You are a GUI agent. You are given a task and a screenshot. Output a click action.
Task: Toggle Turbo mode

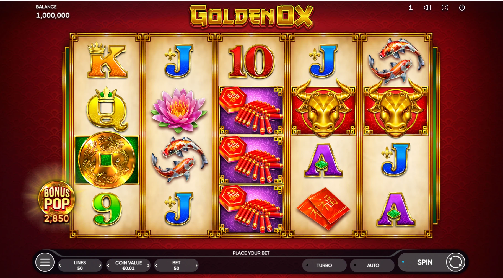(x=324, y=265)
